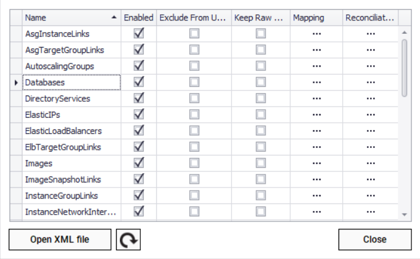This screenshot has width=420, height=259.
Task: Click the Name column sort arrow
Action: click(x=114, y=18)
